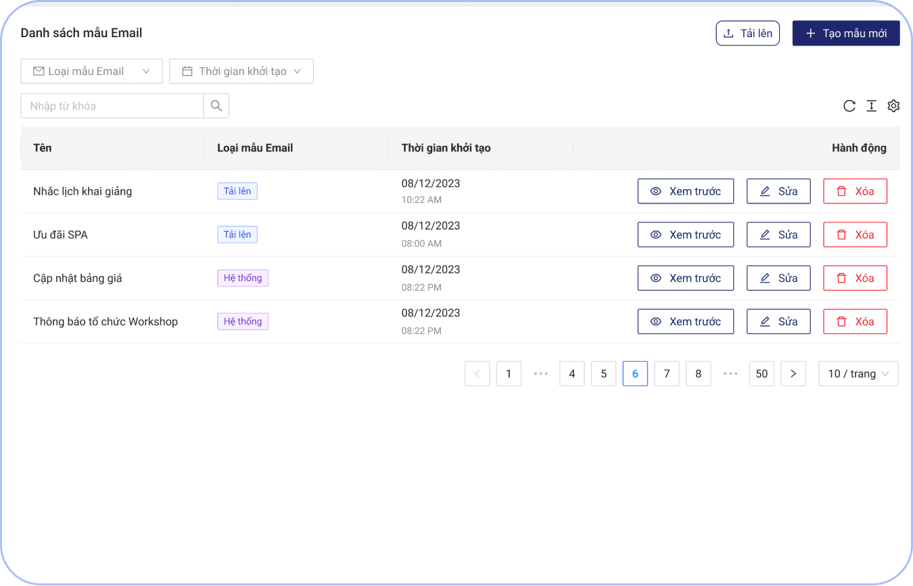The height and width of the screenshot is (586, 913).
Task: Click the Tạo mẫu mới button
Action: tap(845, 33)
